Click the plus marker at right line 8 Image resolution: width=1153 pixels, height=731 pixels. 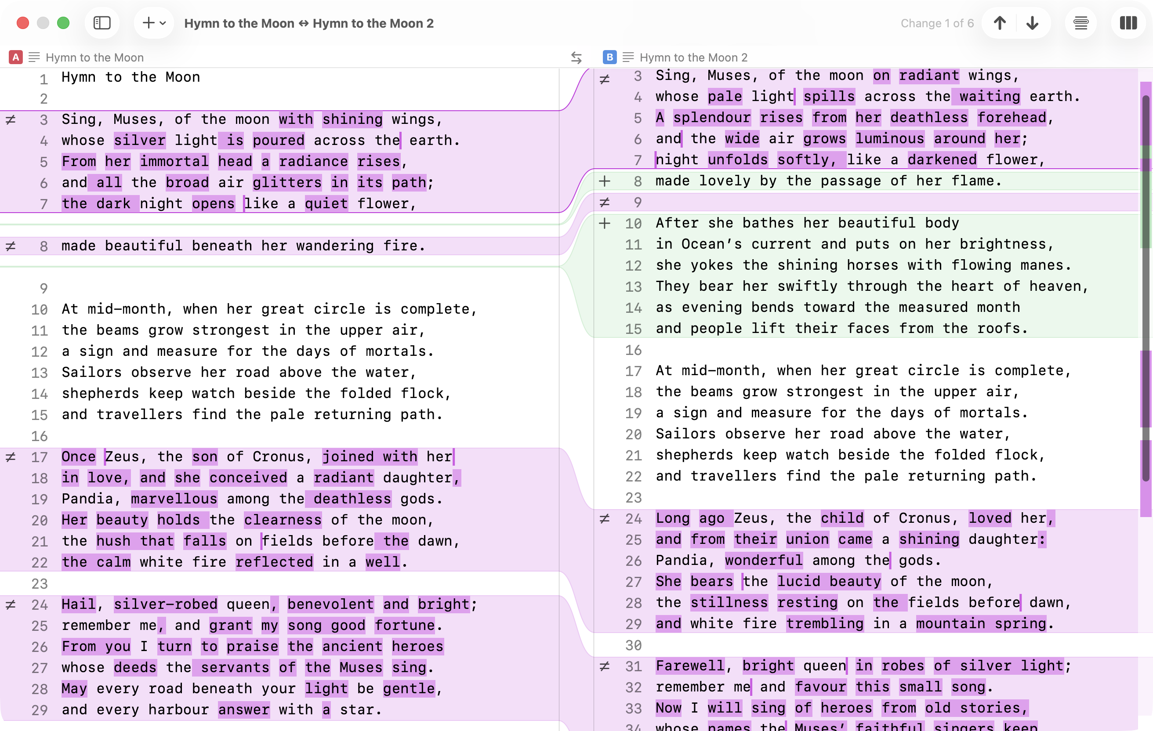[x=605, y=181]
